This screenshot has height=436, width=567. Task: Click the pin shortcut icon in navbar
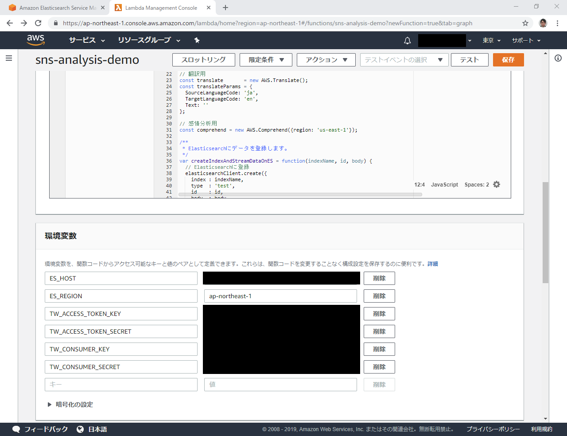197,40
